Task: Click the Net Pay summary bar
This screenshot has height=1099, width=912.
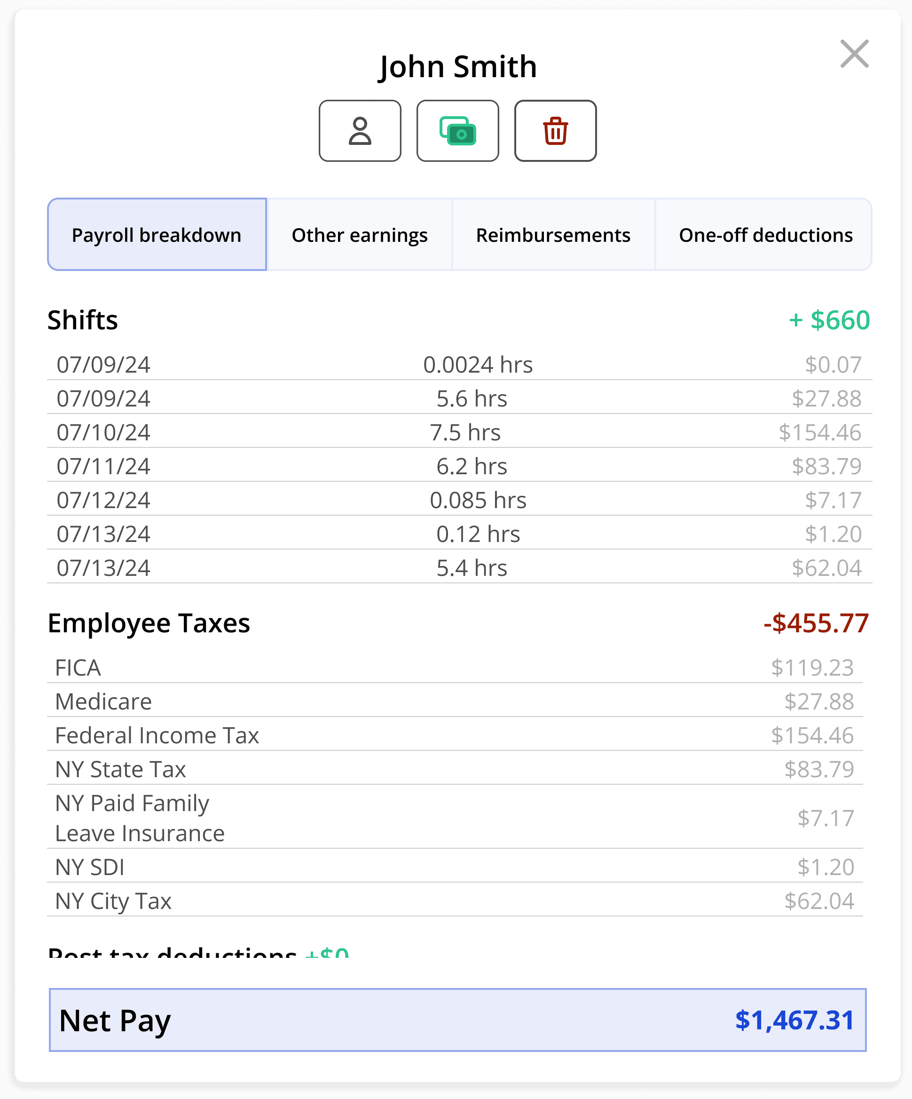Action: coord(457,1020)
